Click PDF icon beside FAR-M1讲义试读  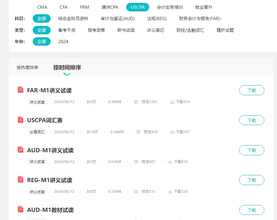21,90
